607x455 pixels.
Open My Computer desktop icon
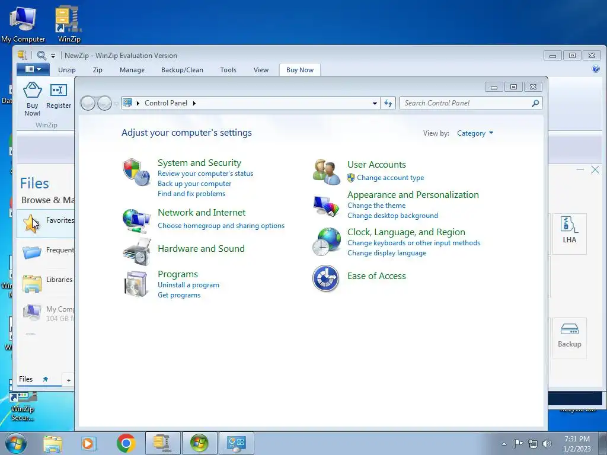(23, 24)
